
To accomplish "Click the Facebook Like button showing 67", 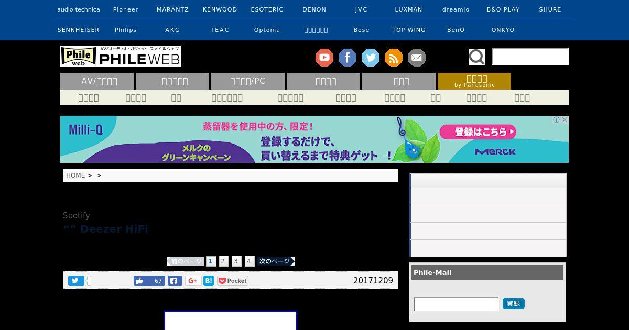I will pos(149,281).
